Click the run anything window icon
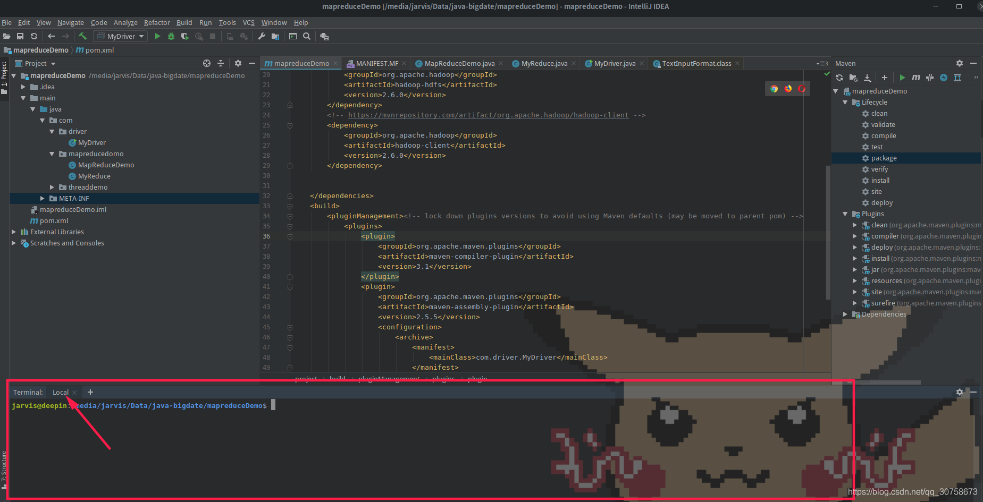Viewport: 983px width, 502px height. tap(293, 36)
